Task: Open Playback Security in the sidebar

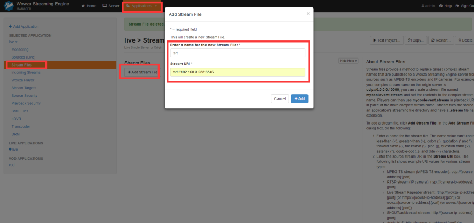Action: [x=26, y=103]
